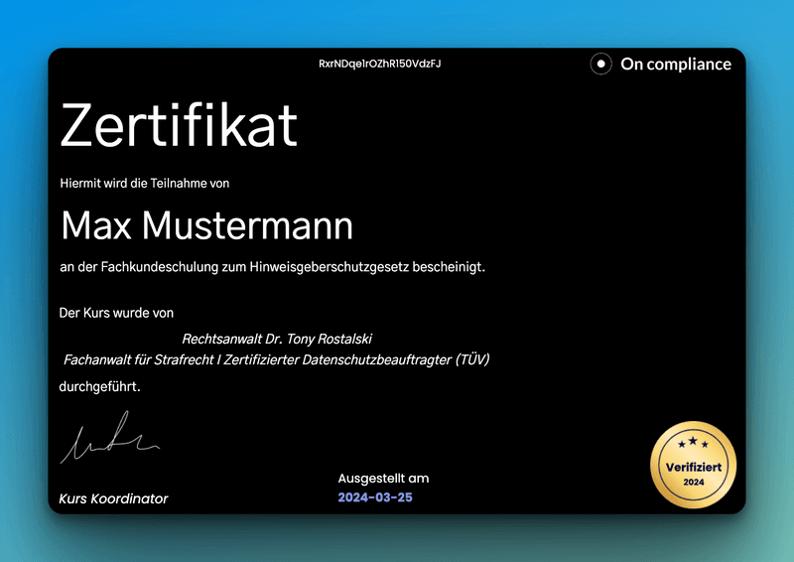Viewport: 794px width, 562px height.
Task: Click "Hiermit wird die Teilnahme von" text
Action: (x=145, y=183)
